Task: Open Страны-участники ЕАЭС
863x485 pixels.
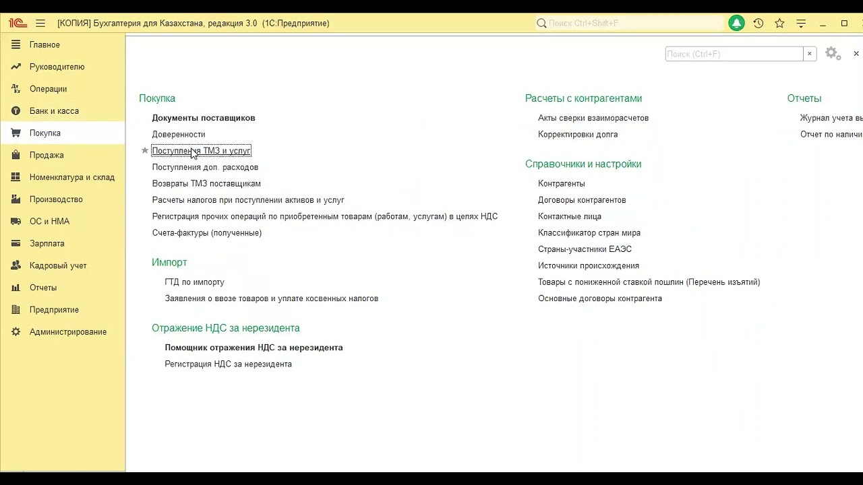Action: point(585,249)
